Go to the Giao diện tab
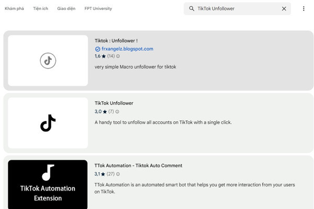 click(x=66, y=8)
